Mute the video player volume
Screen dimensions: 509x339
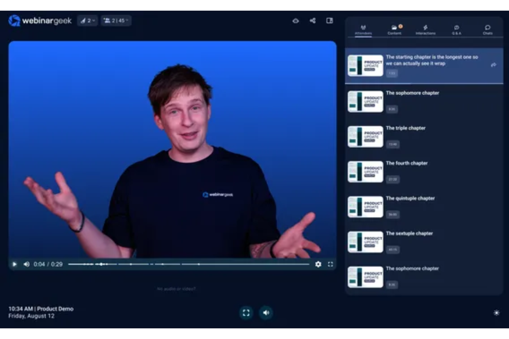(26, 264)
